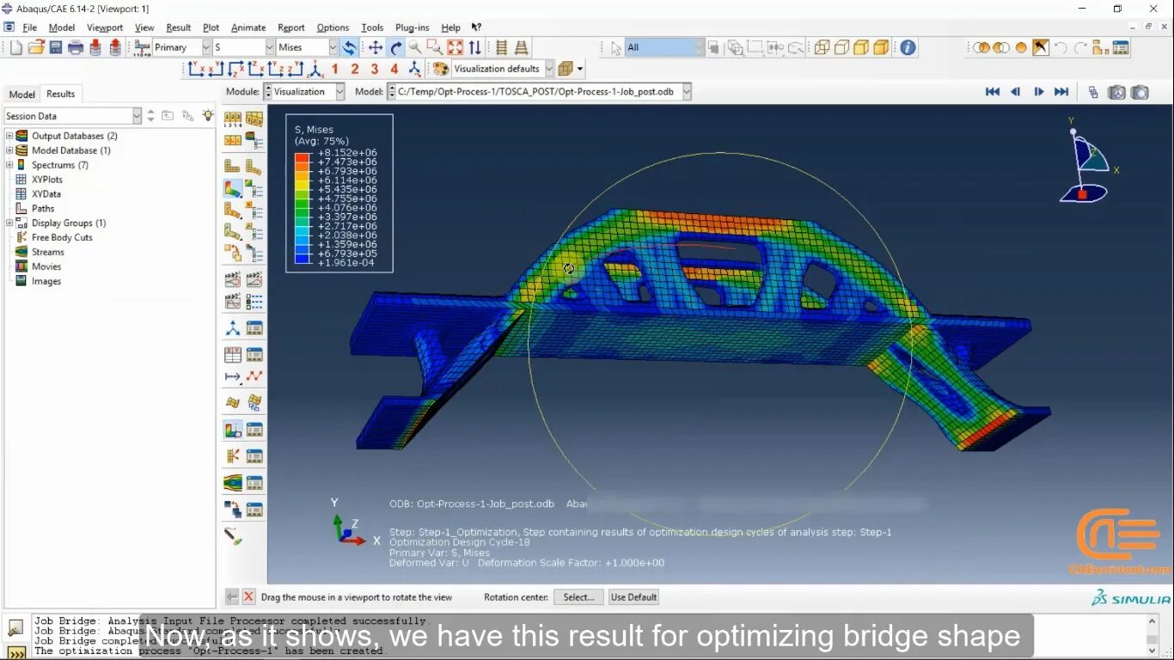The image size is (1174, 660).
Task: Plot contours on deformed shape
Action: (x=232, y=188)
